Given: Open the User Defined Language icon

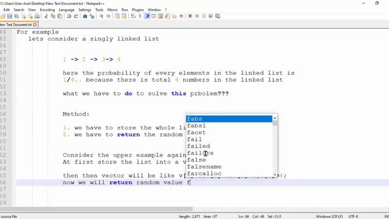Looking at the screenshot, I should (x=154, y=16).
